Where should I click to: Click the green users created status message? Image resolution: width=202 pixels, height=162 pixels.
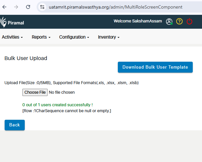click(x=57, y=105)
